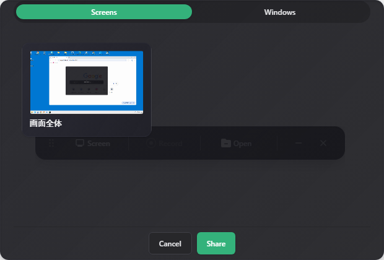Select the 画面全体 screen thumbnail
The image size is (384, 260).
point(87,82)
